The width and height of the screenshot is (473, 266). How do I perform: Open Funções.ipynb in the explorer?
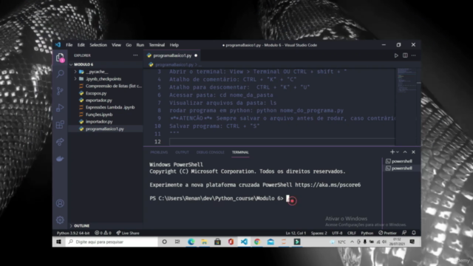(99, 115)
